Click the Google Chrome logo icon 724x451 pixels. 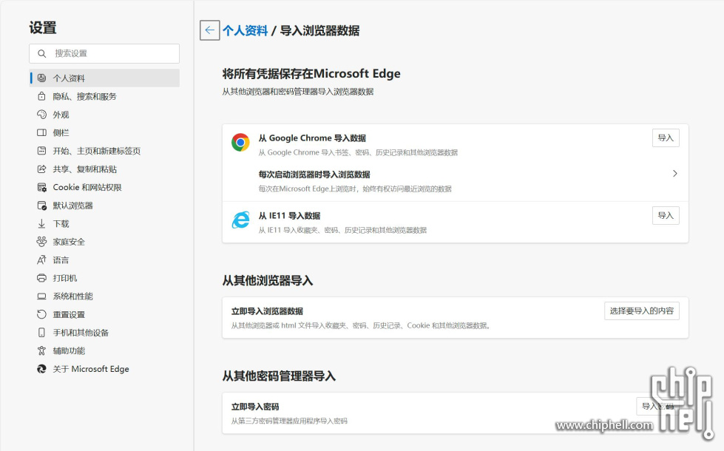240,142
